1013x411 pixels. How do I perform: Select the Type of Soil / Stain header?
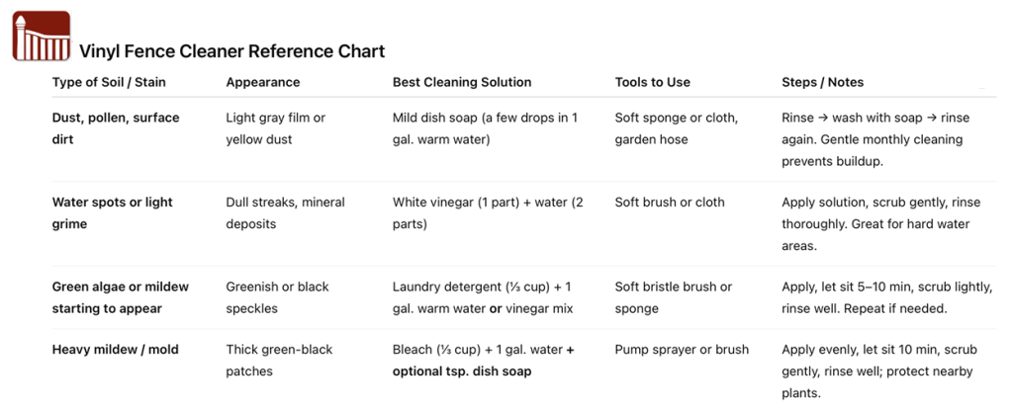coord(110,82)
